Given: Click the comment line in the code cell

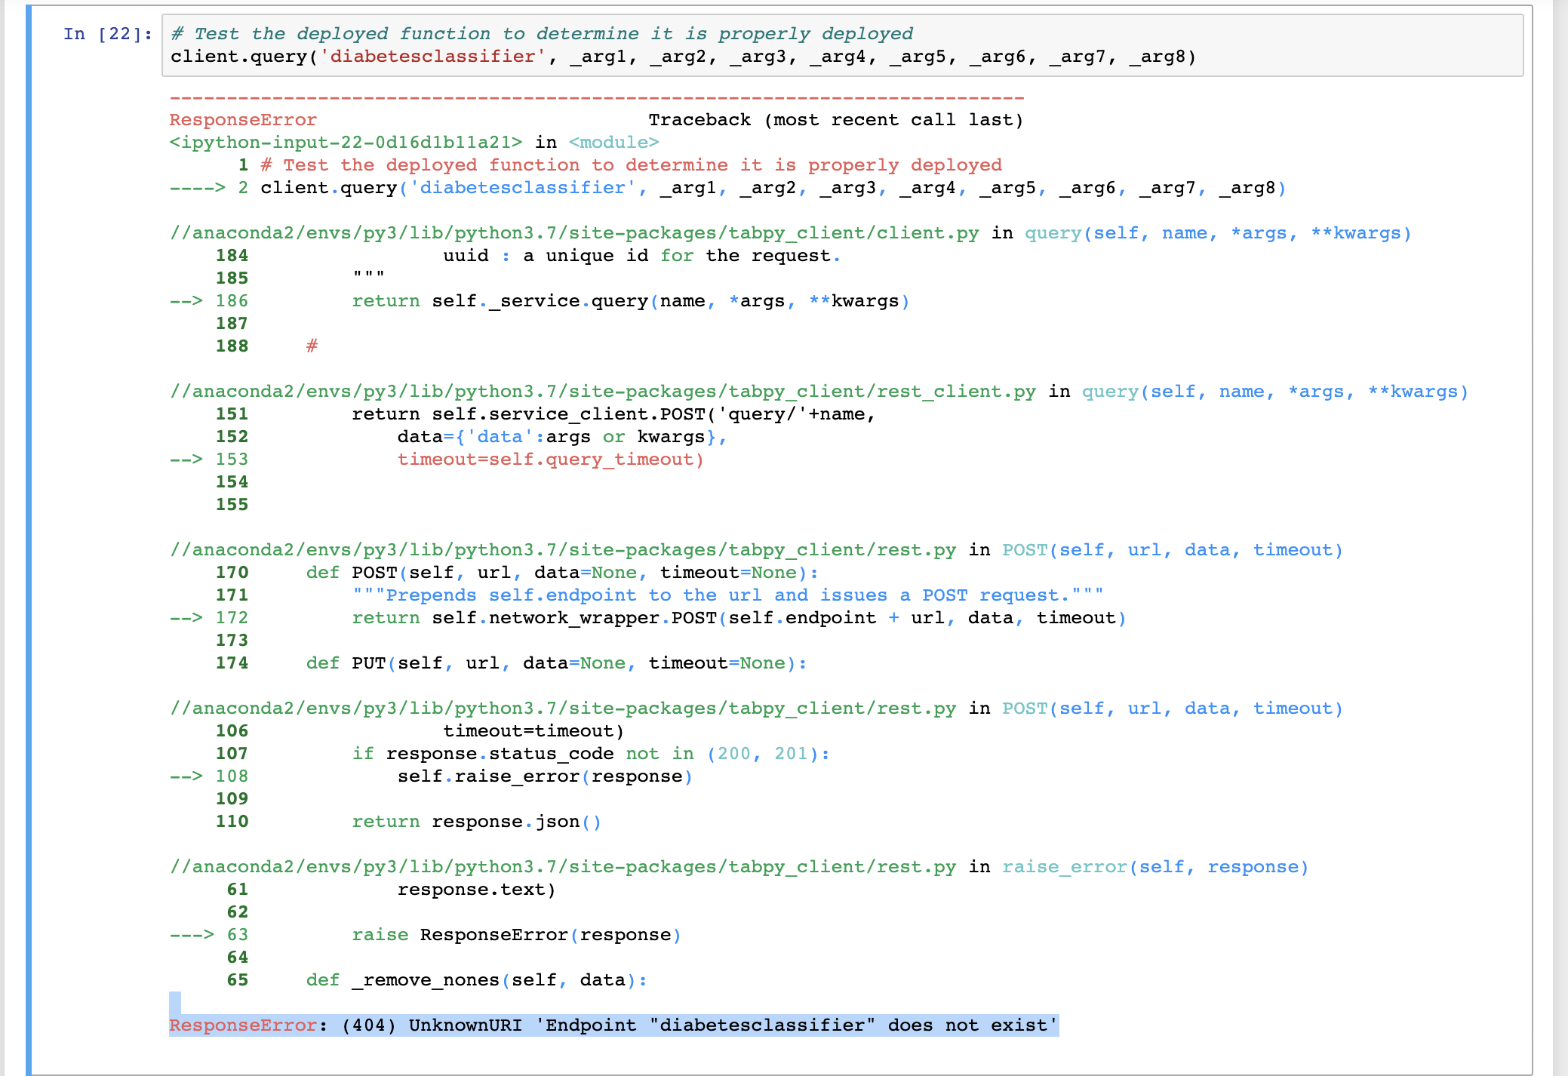Looking at the screenshot, I should click(x=541, y=34).
